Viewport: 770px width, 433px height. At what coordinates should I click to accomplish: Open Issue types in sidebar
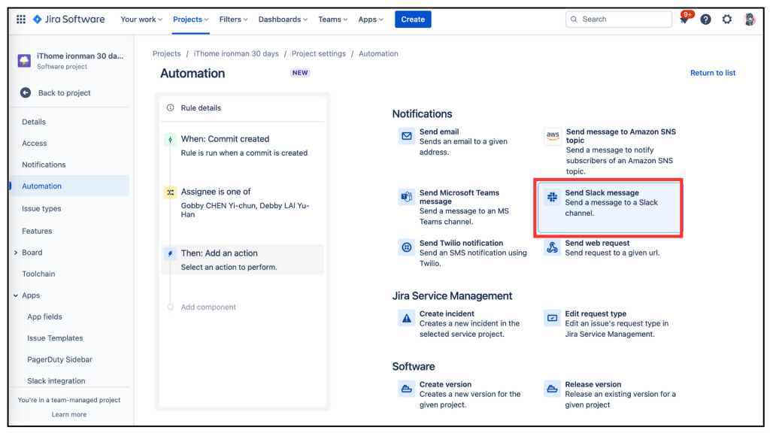41,209
